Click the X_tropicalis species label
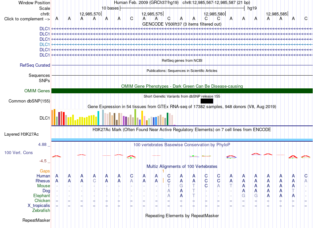The image size is (313, 228). click(x=39, y=206)
